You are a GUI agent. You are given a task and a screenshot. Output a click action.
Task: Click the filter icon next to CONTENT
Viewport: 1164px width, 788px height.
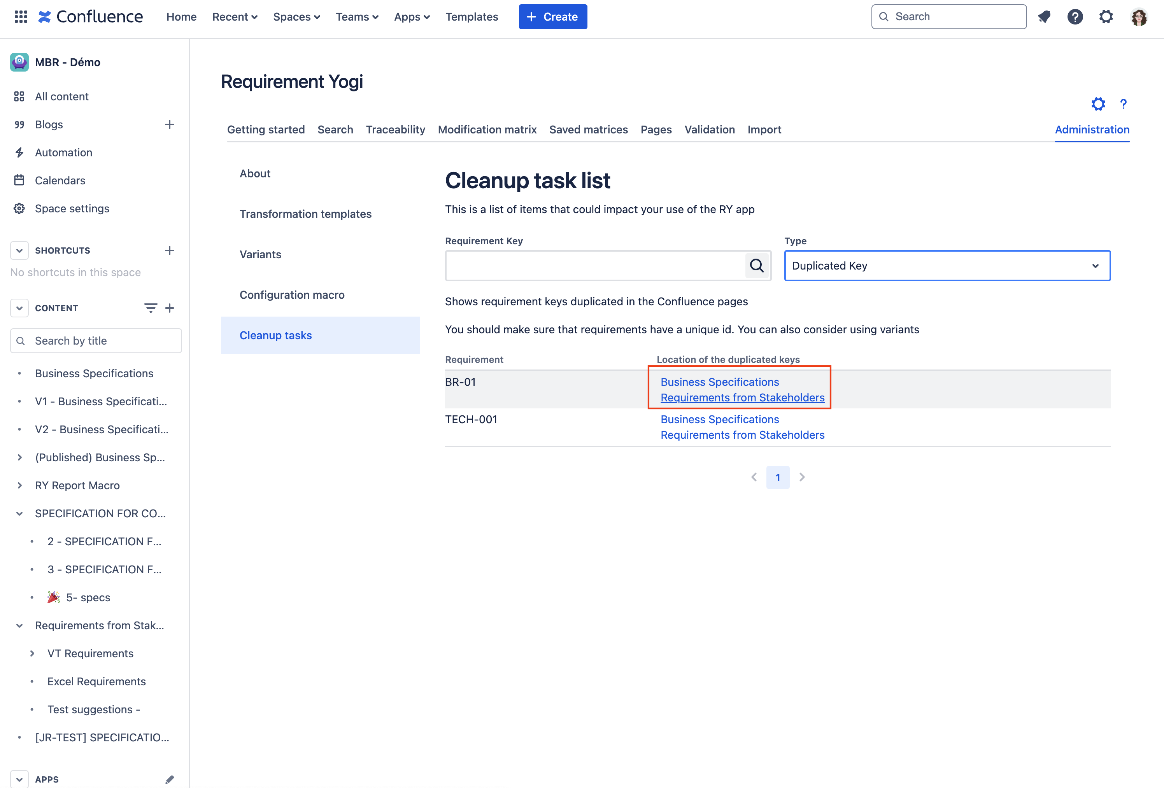pyautogui.click(x=150, y=308)
